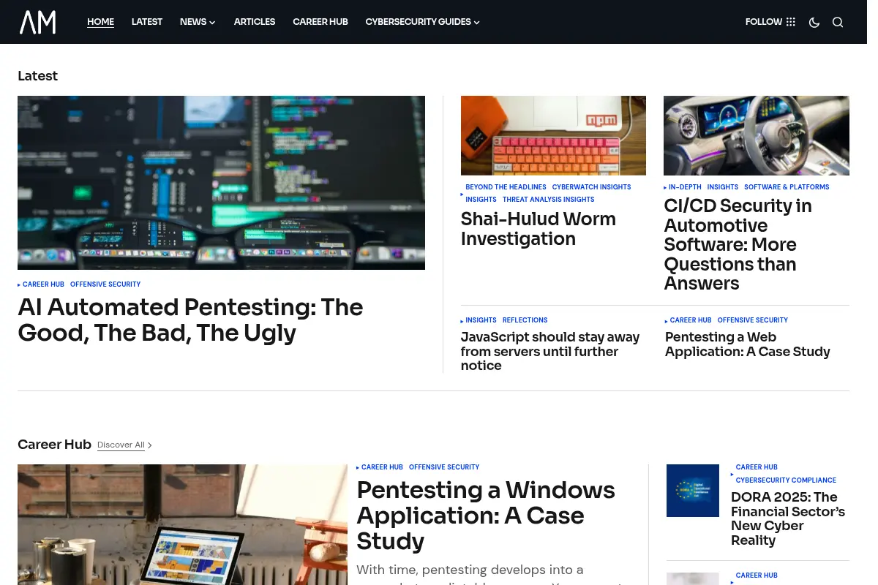Click the Cybersecurity Compliance tag
This screenshot has width=878, height=585.
[786, 480]
